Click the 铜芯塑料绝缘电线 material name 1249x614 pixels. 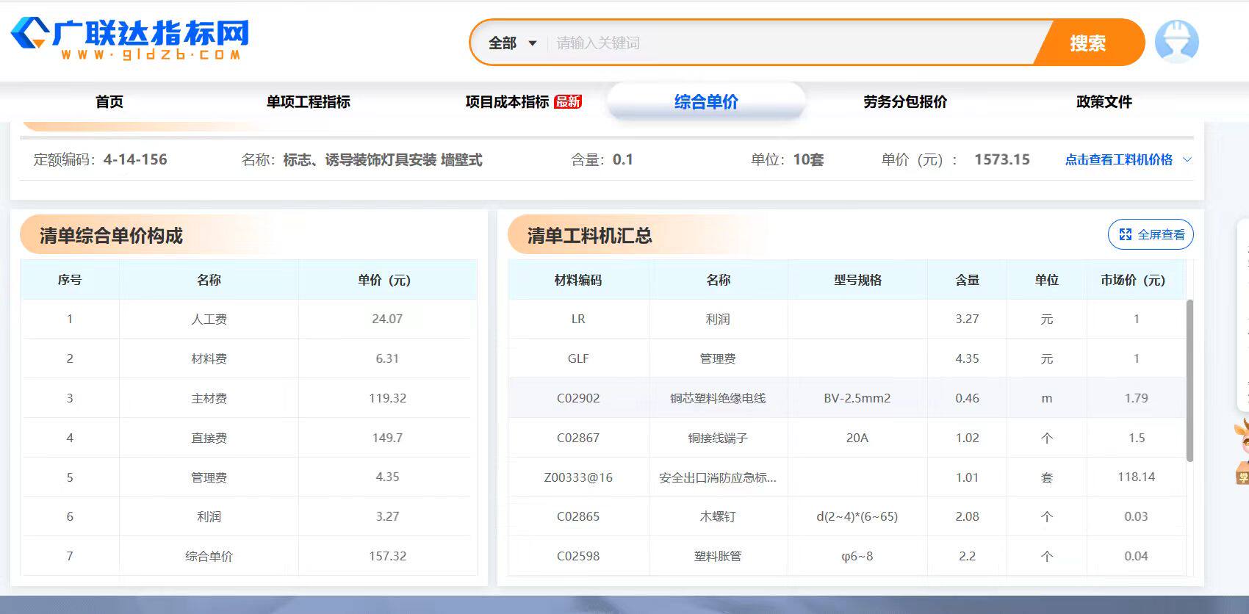click(718, 398)
